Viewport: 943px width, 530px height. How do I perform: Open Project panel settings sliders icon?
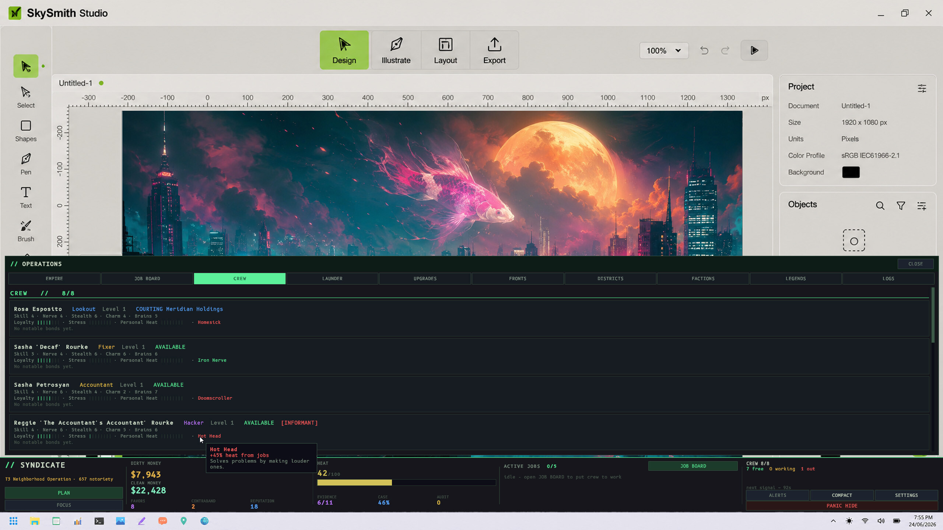(922, 88)
